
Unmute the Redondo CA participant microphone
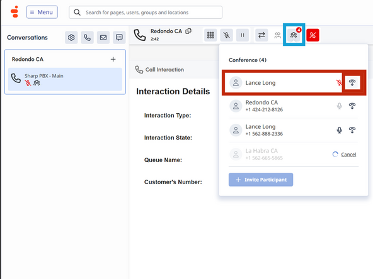(340, 106)
